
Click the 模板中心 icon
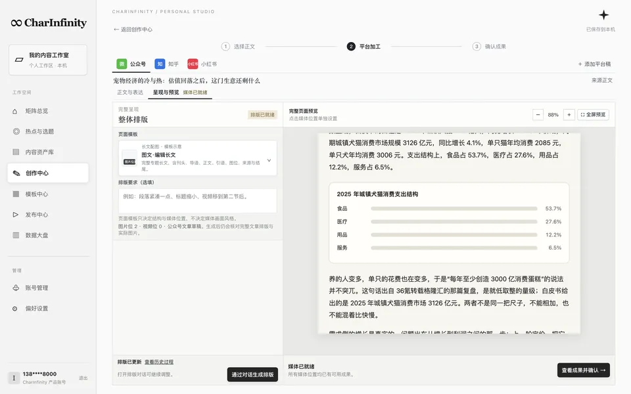click(16, 194)
